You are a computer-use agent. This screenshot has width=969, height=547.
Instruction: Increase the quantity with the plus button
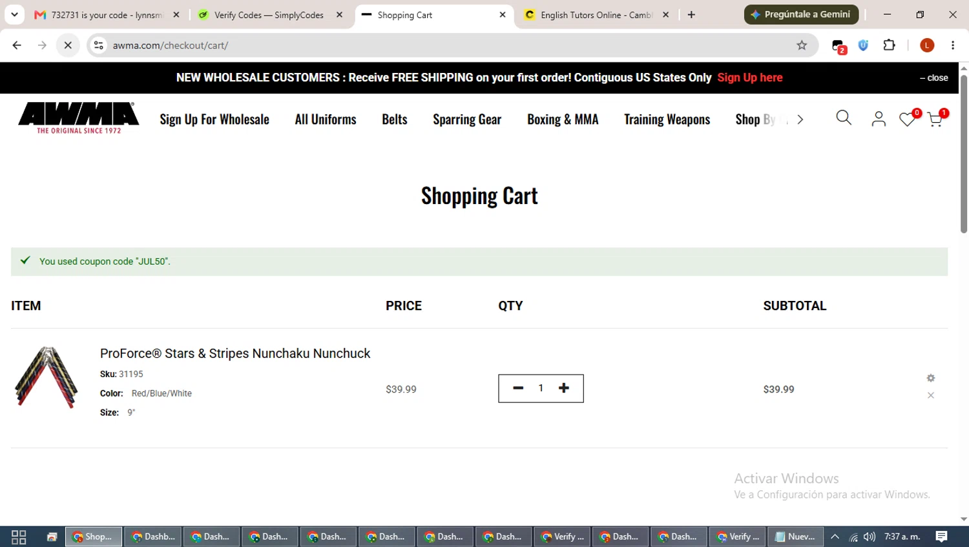pyautogui.click(x=564, y=388)
